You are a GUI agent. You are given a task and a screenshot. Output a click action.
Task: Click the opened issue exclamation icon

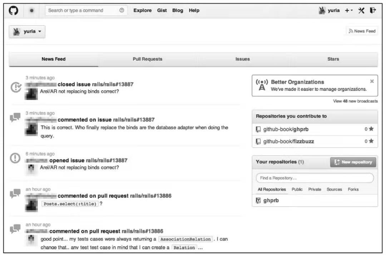pos(15,157)
